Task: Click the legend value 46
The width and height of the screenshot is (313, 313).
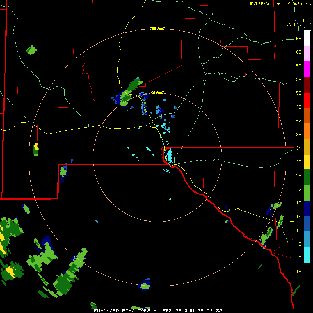Action: (x=299, y=107)
